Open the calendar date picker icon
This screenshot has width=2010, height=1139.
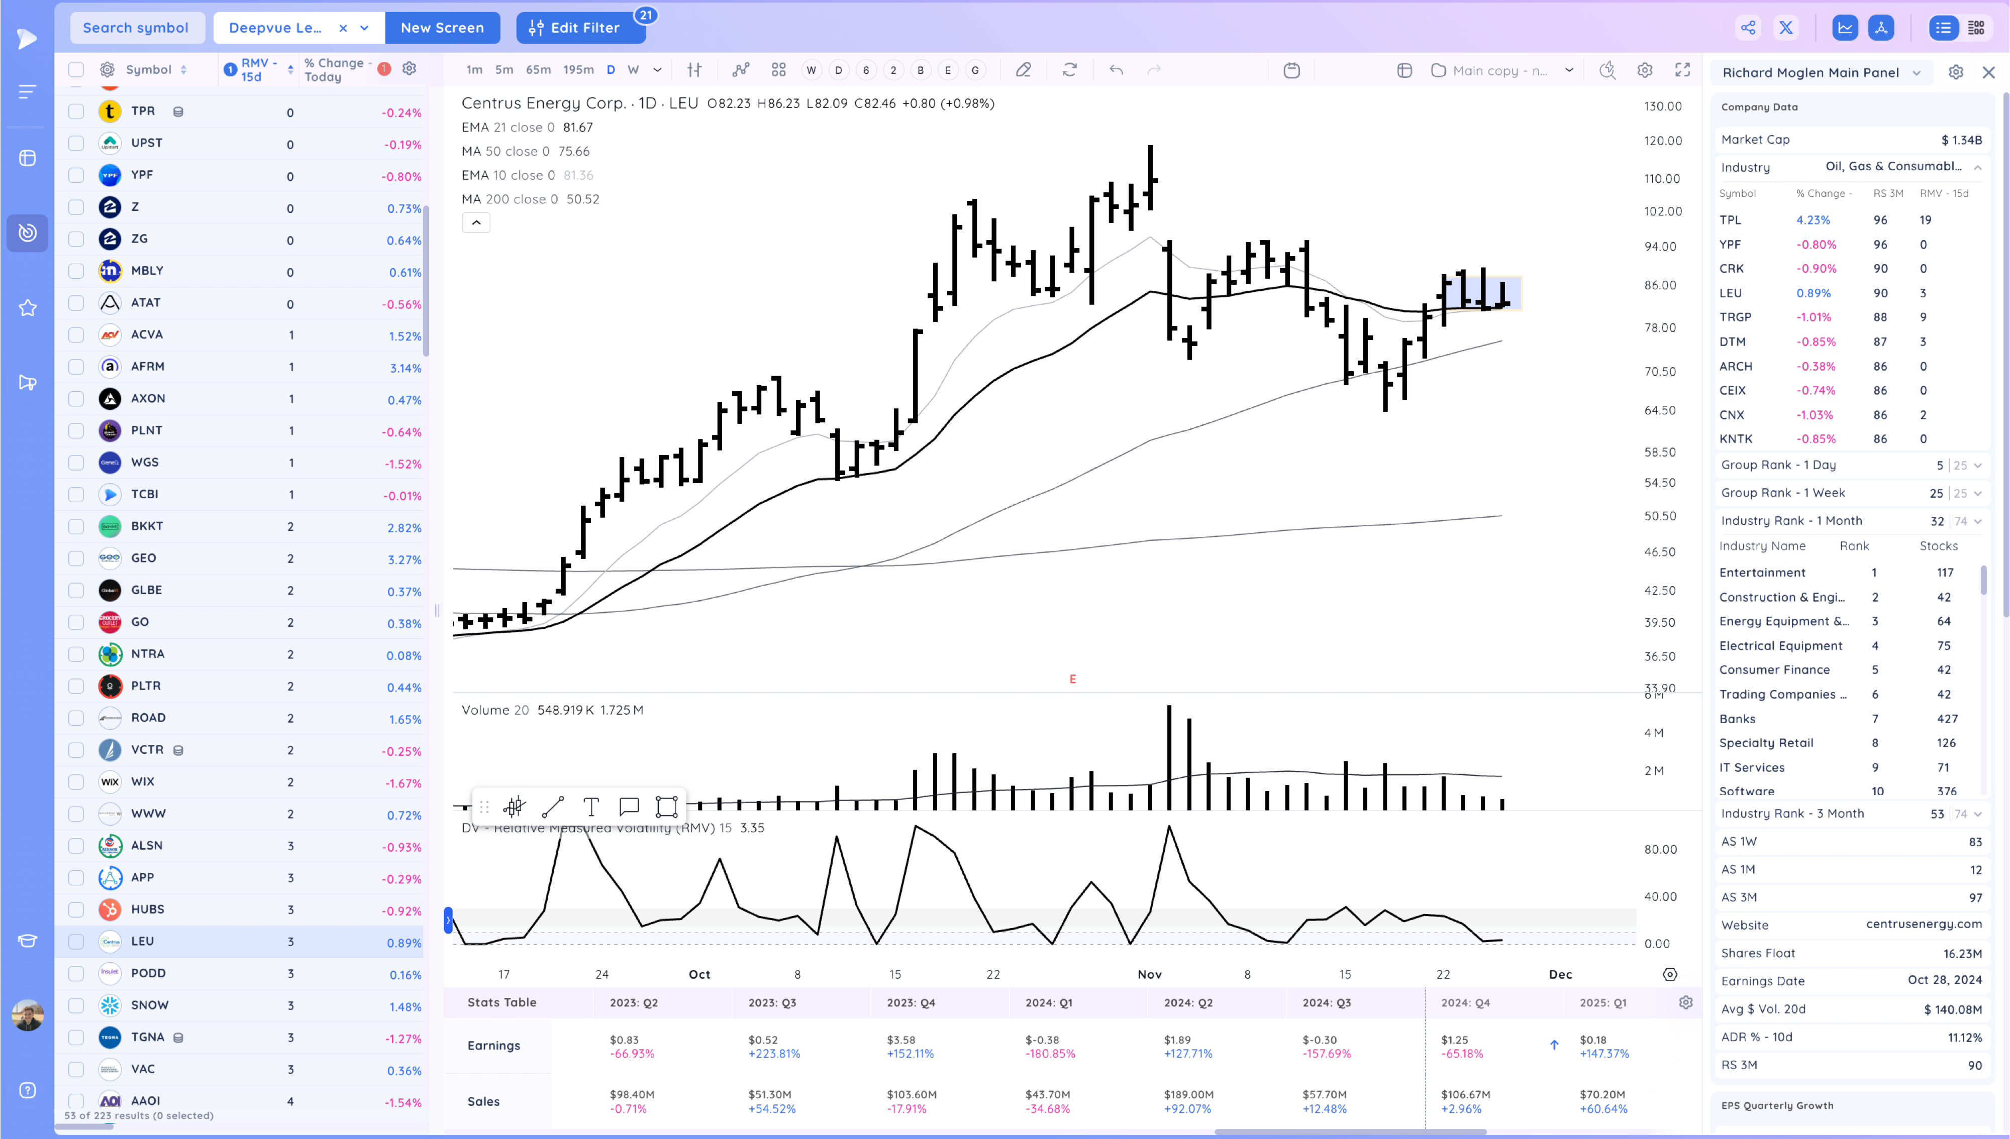[1291, 70]
